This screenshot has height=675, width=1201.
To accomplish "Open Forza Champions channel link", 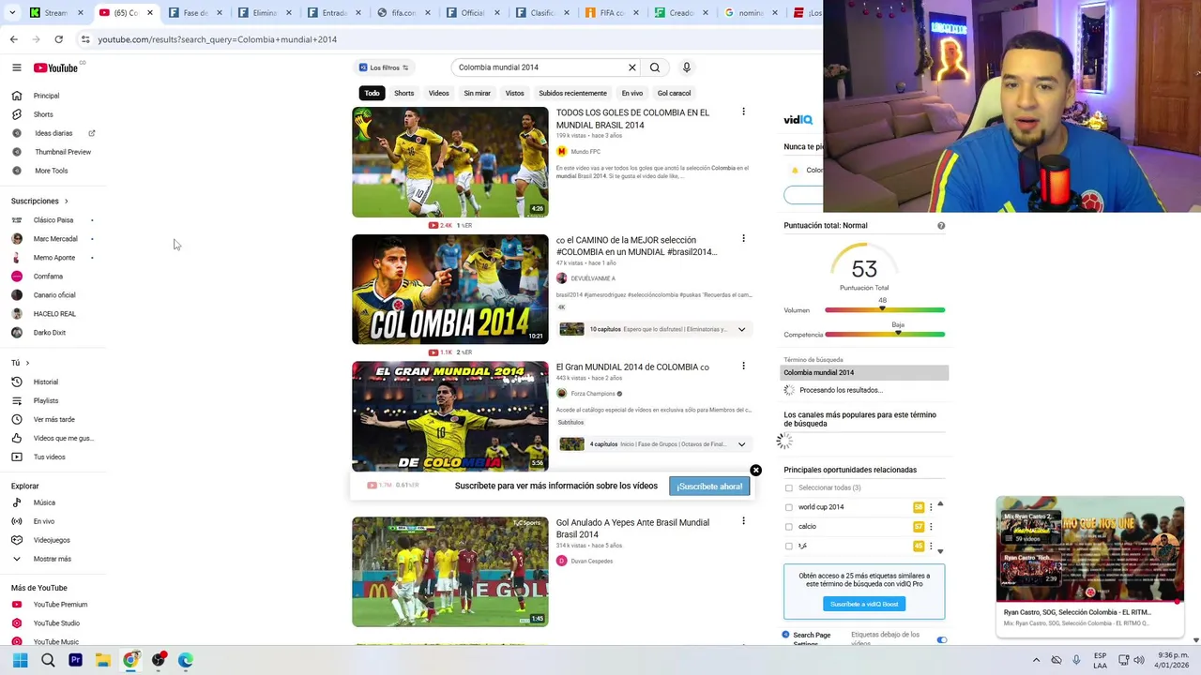I will (593, 394).
